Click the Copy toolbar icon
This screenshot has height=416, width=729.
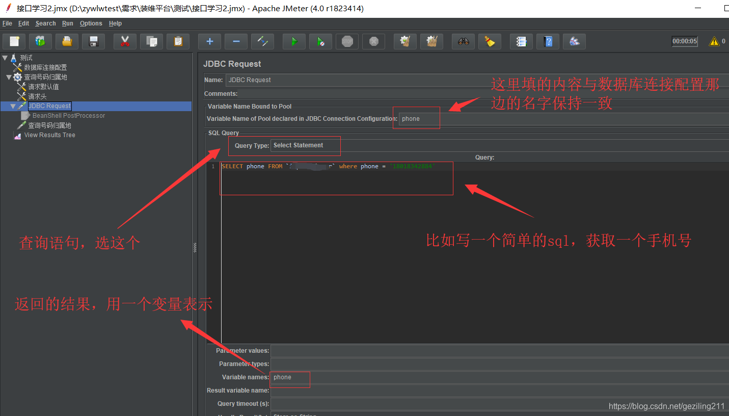coord(152,41)
